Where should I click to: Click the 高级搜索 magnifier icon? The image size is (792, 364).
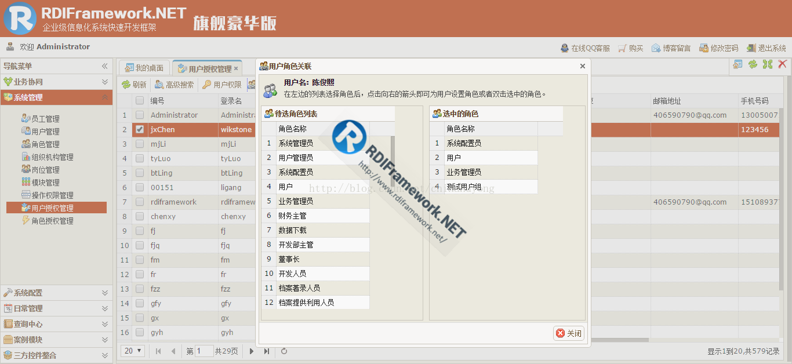click(x=159, y=85)
